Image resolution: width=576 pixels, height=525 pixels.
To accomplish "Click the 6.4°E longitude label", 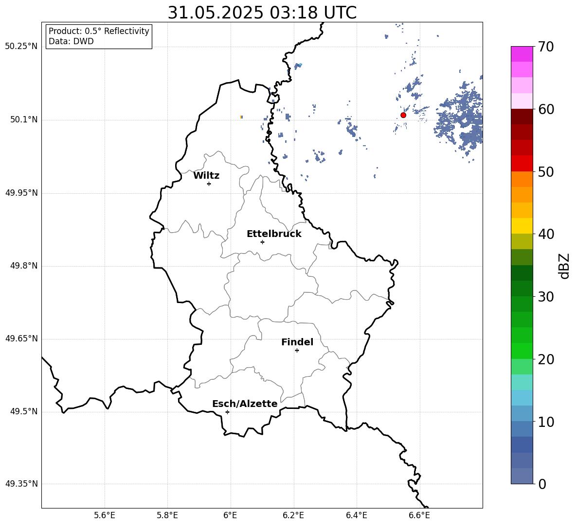I will click(x=356, y=515).
